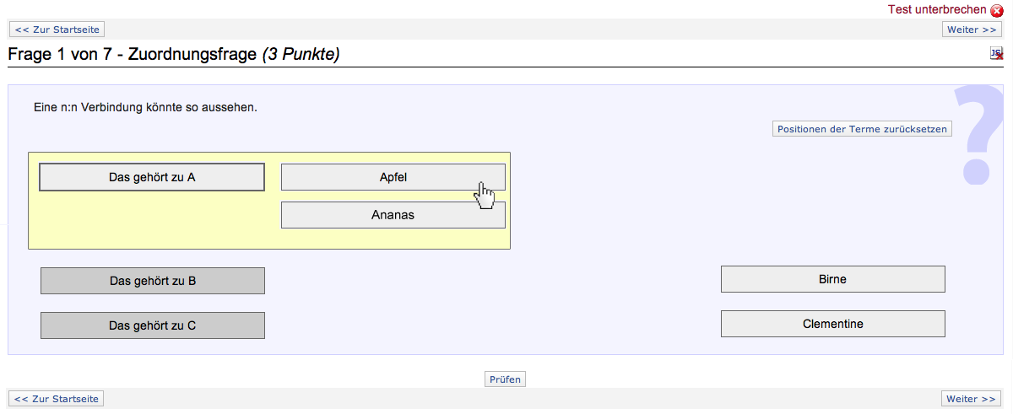This screenshot has height=414, width=1013.
Task: Reset term positions with Positionen der Terme zurücksetzen
Action: [x=862, y=129]
